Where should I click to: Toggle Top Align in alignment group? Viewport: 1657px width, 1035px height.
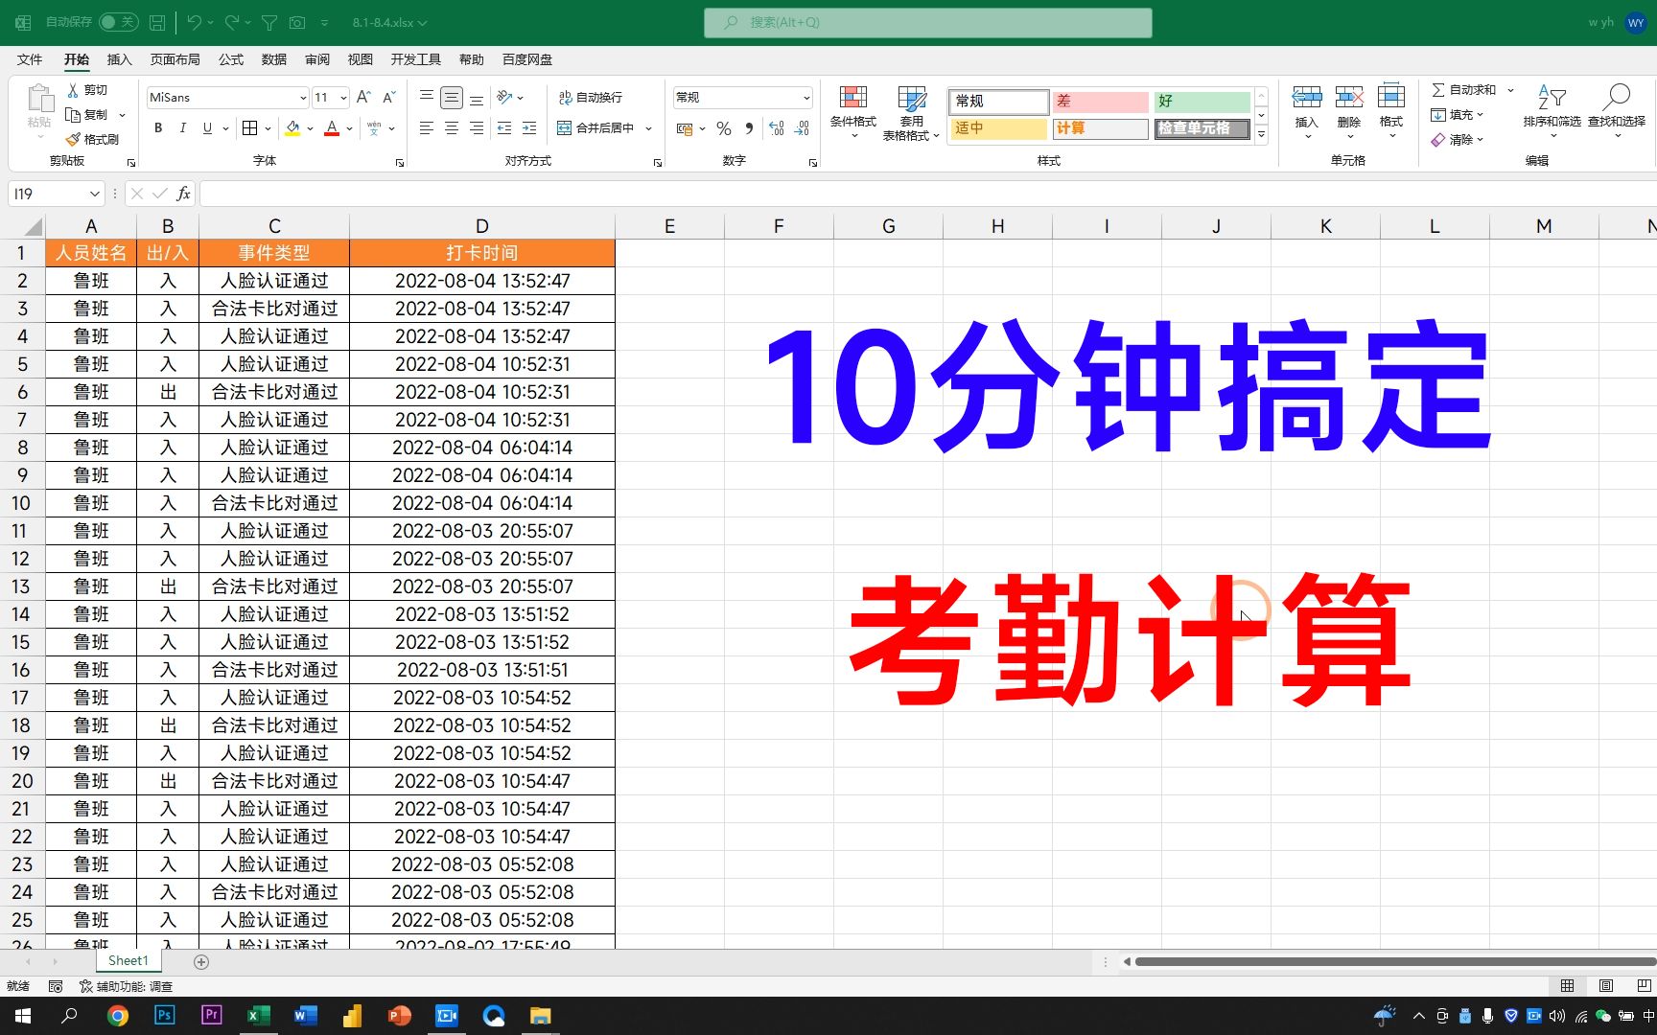click(427, 97)
